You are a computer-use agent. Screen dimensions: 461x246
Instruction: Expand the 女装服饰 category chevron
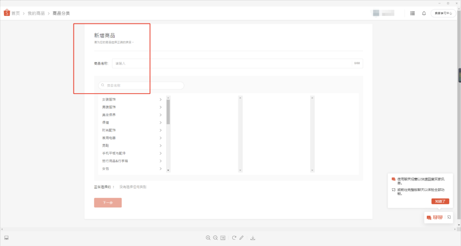point(161,99)
